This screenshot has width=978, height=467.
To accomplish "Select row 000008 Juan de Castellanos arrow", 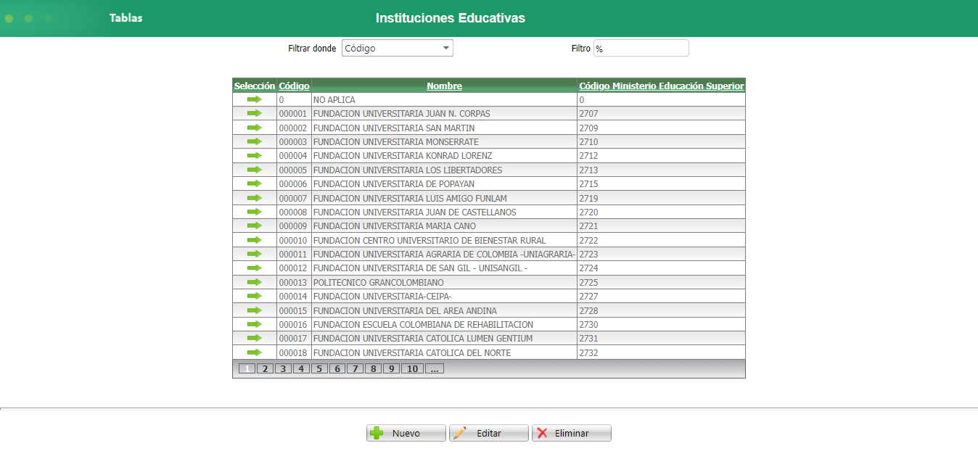I will pyautogui.click(x=254, y=212).
